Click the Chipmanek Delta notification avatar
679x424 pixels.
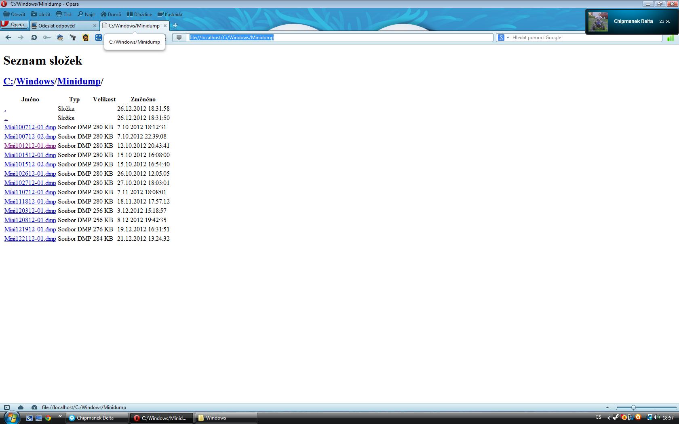(x=598, y=21)
